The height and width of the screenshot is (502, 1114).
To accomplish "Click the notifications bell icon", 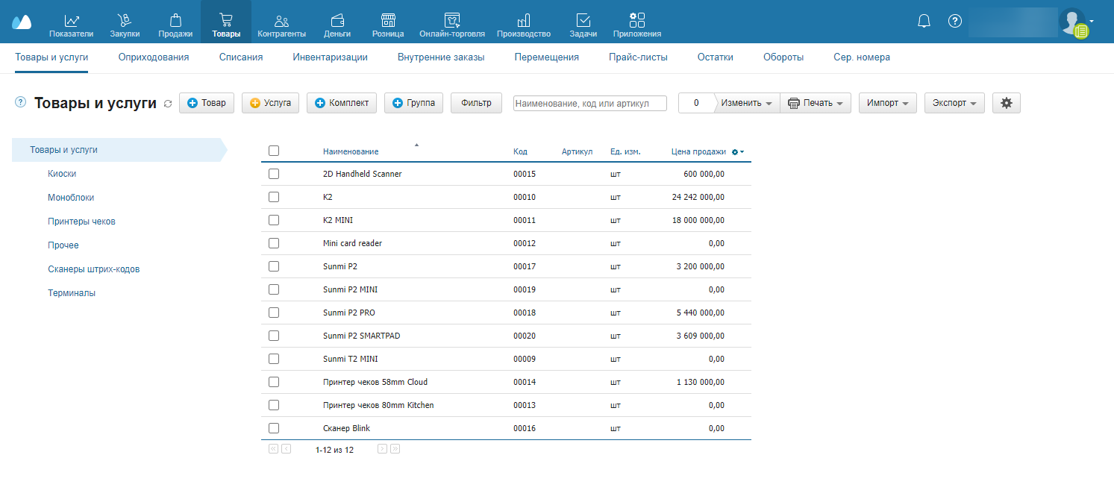I will coord(924,21).
